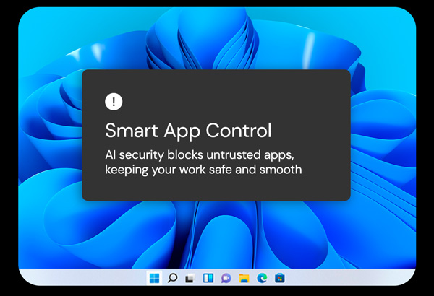Screen dimensions: 434x296
Task: Launch Microsoft Edge browser
Action: pyautogui.click(x=262, y=278)
